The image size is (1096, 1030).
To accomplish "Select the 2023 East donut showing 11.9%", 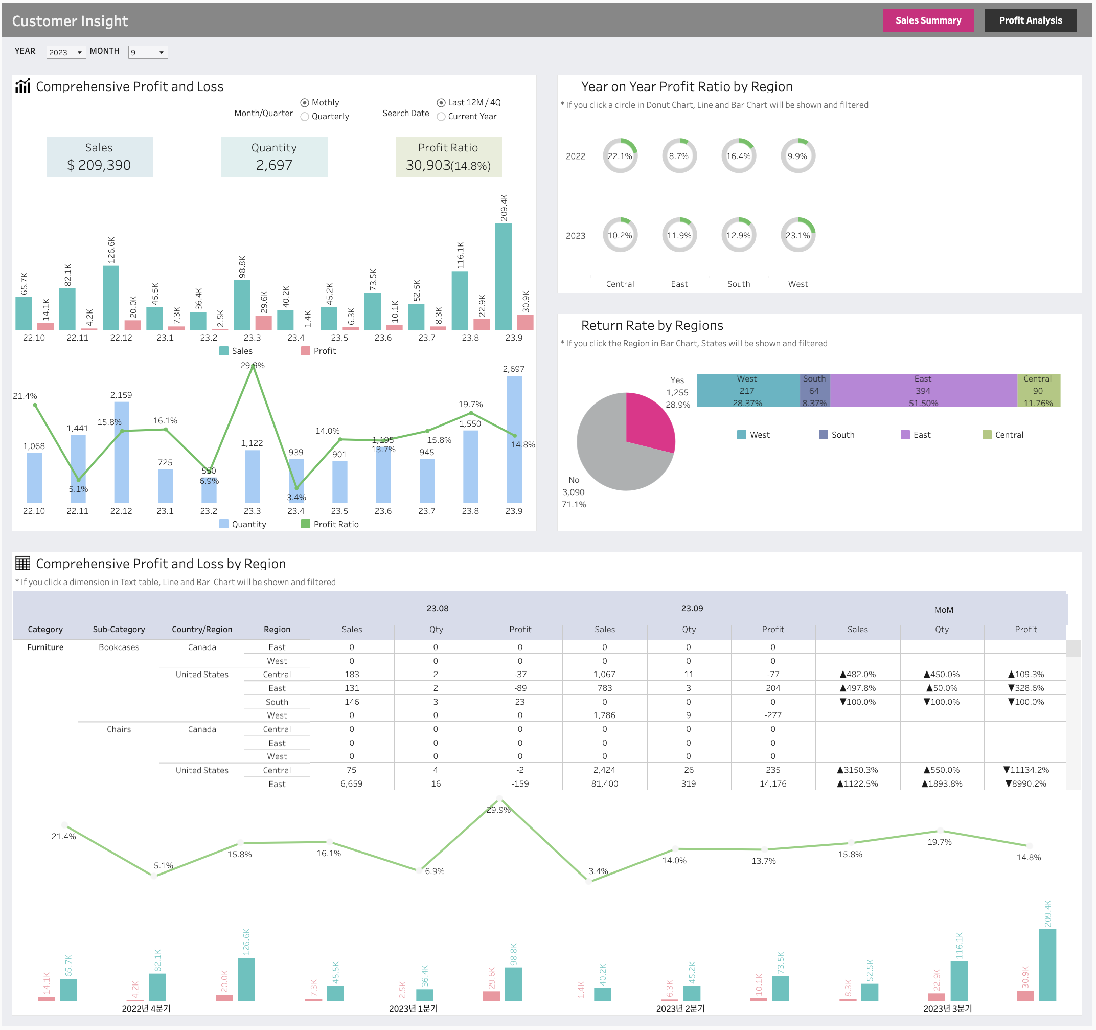I will [x=679, y=236].
